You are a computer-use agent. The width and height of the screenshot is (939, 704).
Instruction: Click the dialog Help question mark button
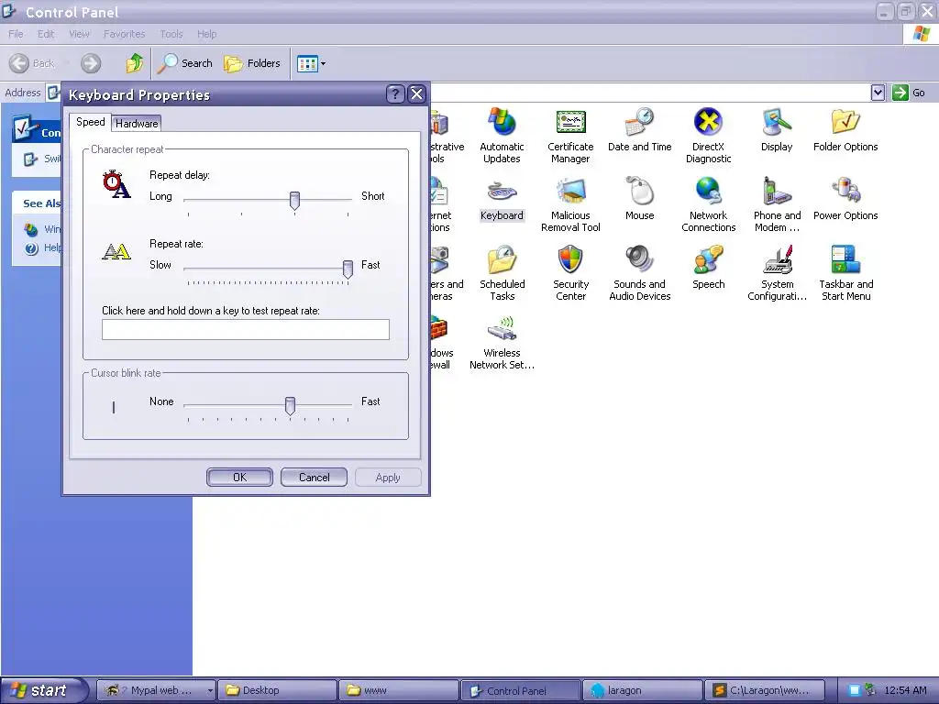(x=395, y=94)
